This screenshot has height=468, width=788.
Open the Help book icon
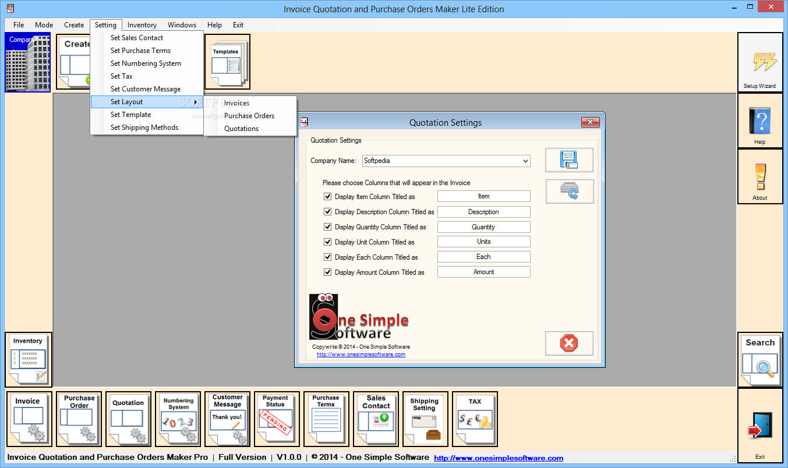760,120
